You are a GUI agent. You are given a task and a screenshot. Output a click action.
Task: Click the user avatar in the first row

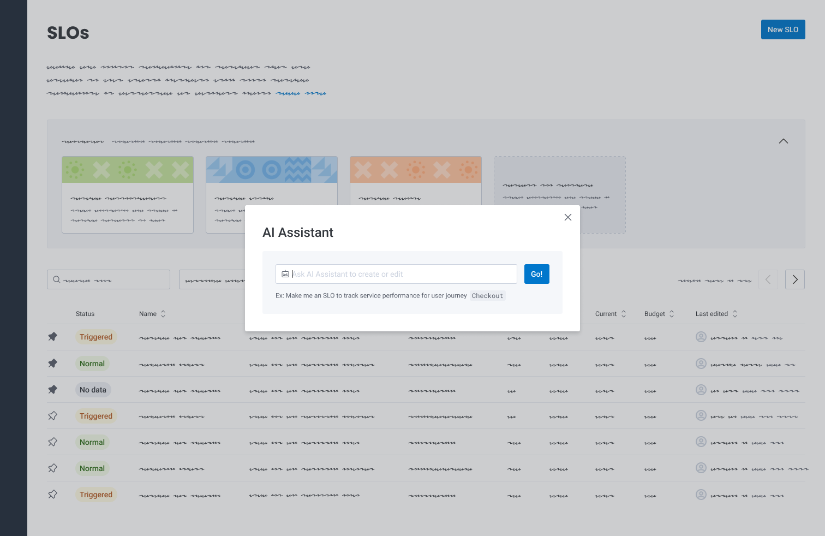(701, 337)
